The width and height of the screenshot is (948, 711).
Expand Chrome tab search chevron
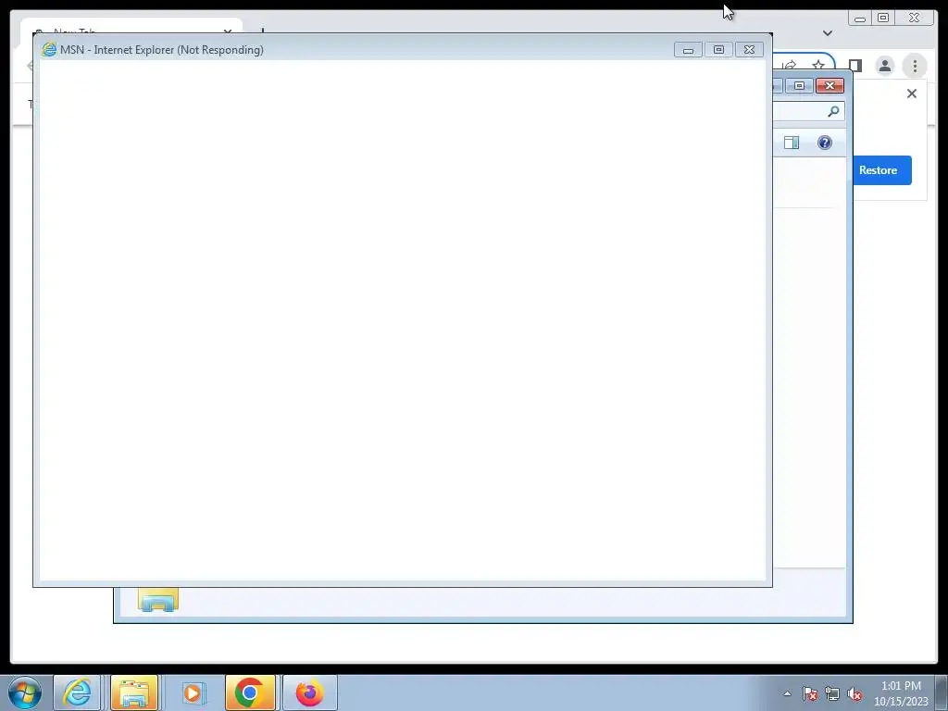[828, 32]
